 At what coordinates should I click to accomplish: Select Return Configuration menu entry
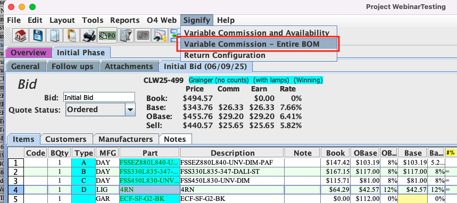tap(259, 55)
